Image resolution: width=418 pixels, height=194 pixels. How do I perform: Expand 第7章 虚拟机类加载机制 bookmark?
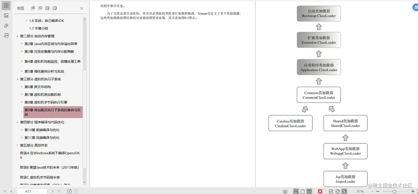point(22,95)
